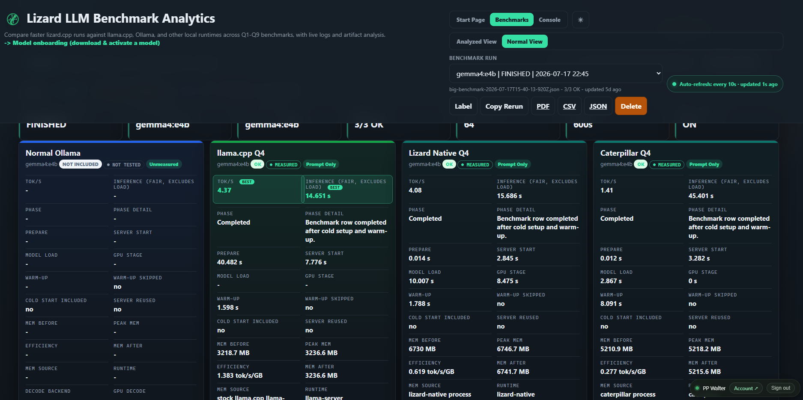Click BEST badge next to TOK/S
The image size is (803, 400).
pos(247,182)
